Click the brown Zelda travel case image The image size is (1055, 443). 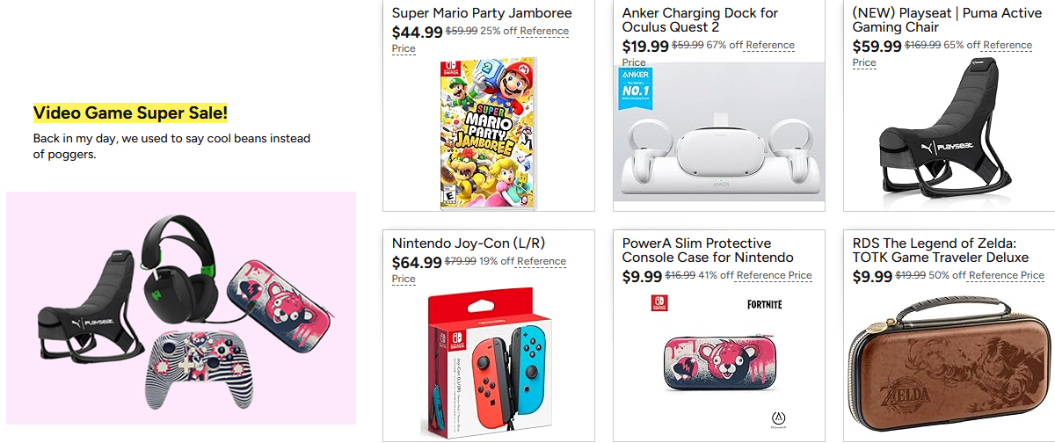click(x=949, y=365)
